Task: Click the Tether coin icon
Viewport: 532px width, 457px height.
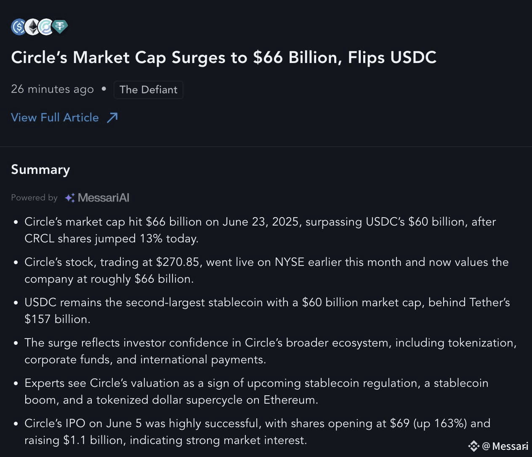Action: (60, 27)
